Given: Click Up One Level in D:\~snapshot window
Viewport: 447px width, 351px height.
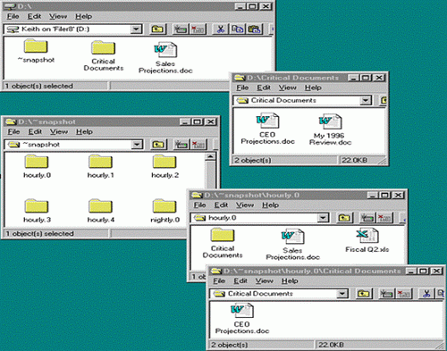Looking at the screenshot, I should click(158, 145).
